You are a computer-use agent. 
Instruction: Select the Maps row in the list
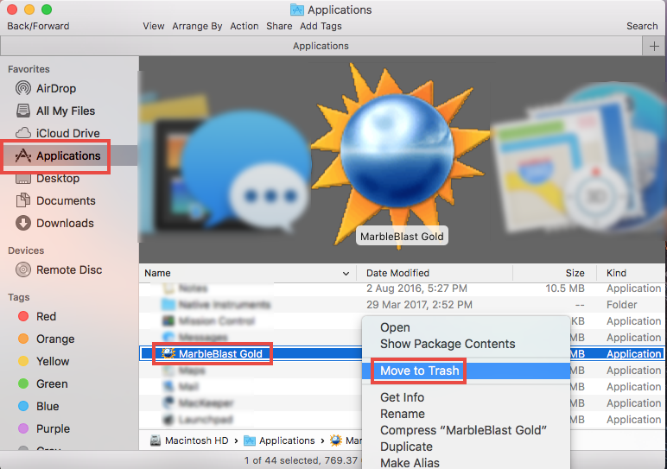251,371
